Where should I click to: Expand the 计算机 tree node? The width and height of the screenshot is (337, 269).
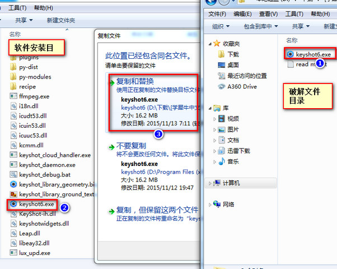point(210,183)
